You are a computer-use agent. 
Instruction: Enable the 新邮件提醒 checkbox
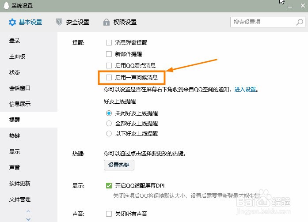[109, 54]
